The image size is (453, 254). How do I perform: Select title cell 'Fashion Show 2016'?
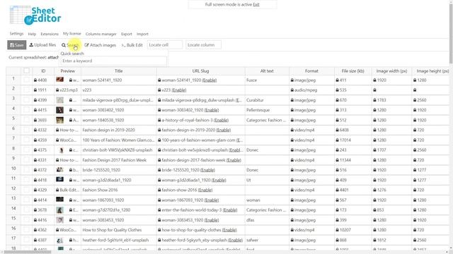tap(118, 190)
